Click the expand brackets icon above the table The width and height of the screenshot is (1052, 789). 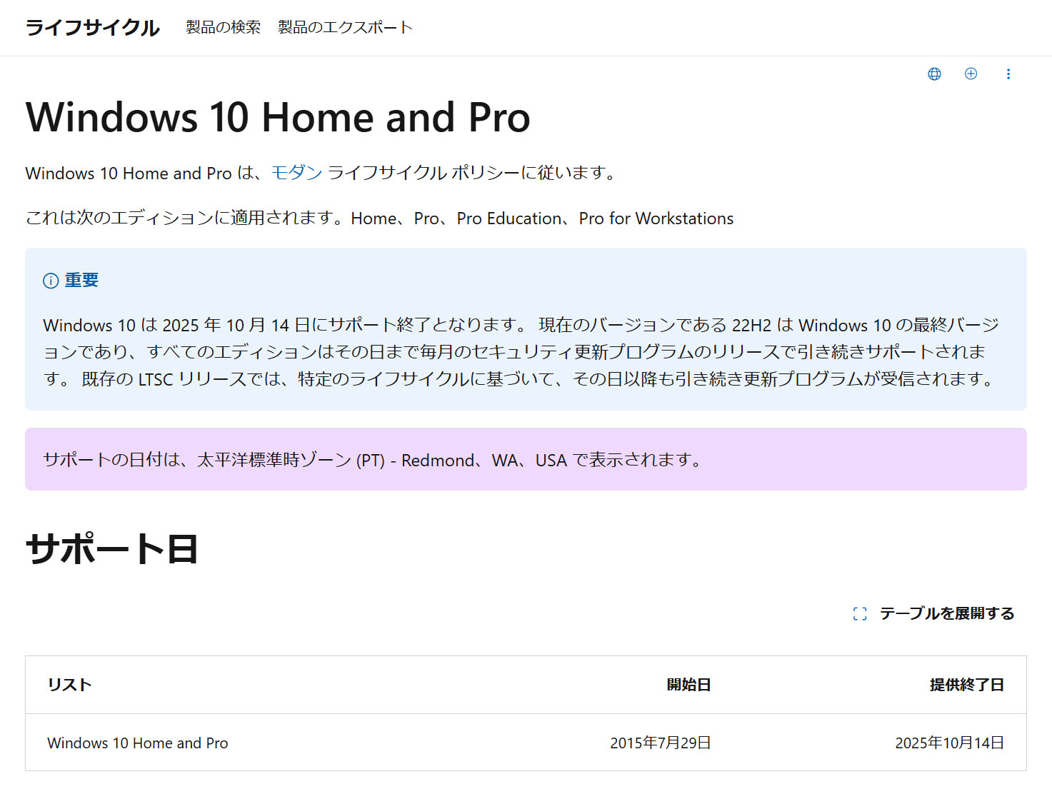point(860,614)
